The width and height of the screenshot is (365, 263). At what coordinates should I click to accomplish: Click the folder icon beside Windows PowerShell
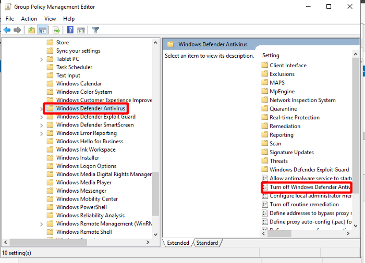coord(50,207)
